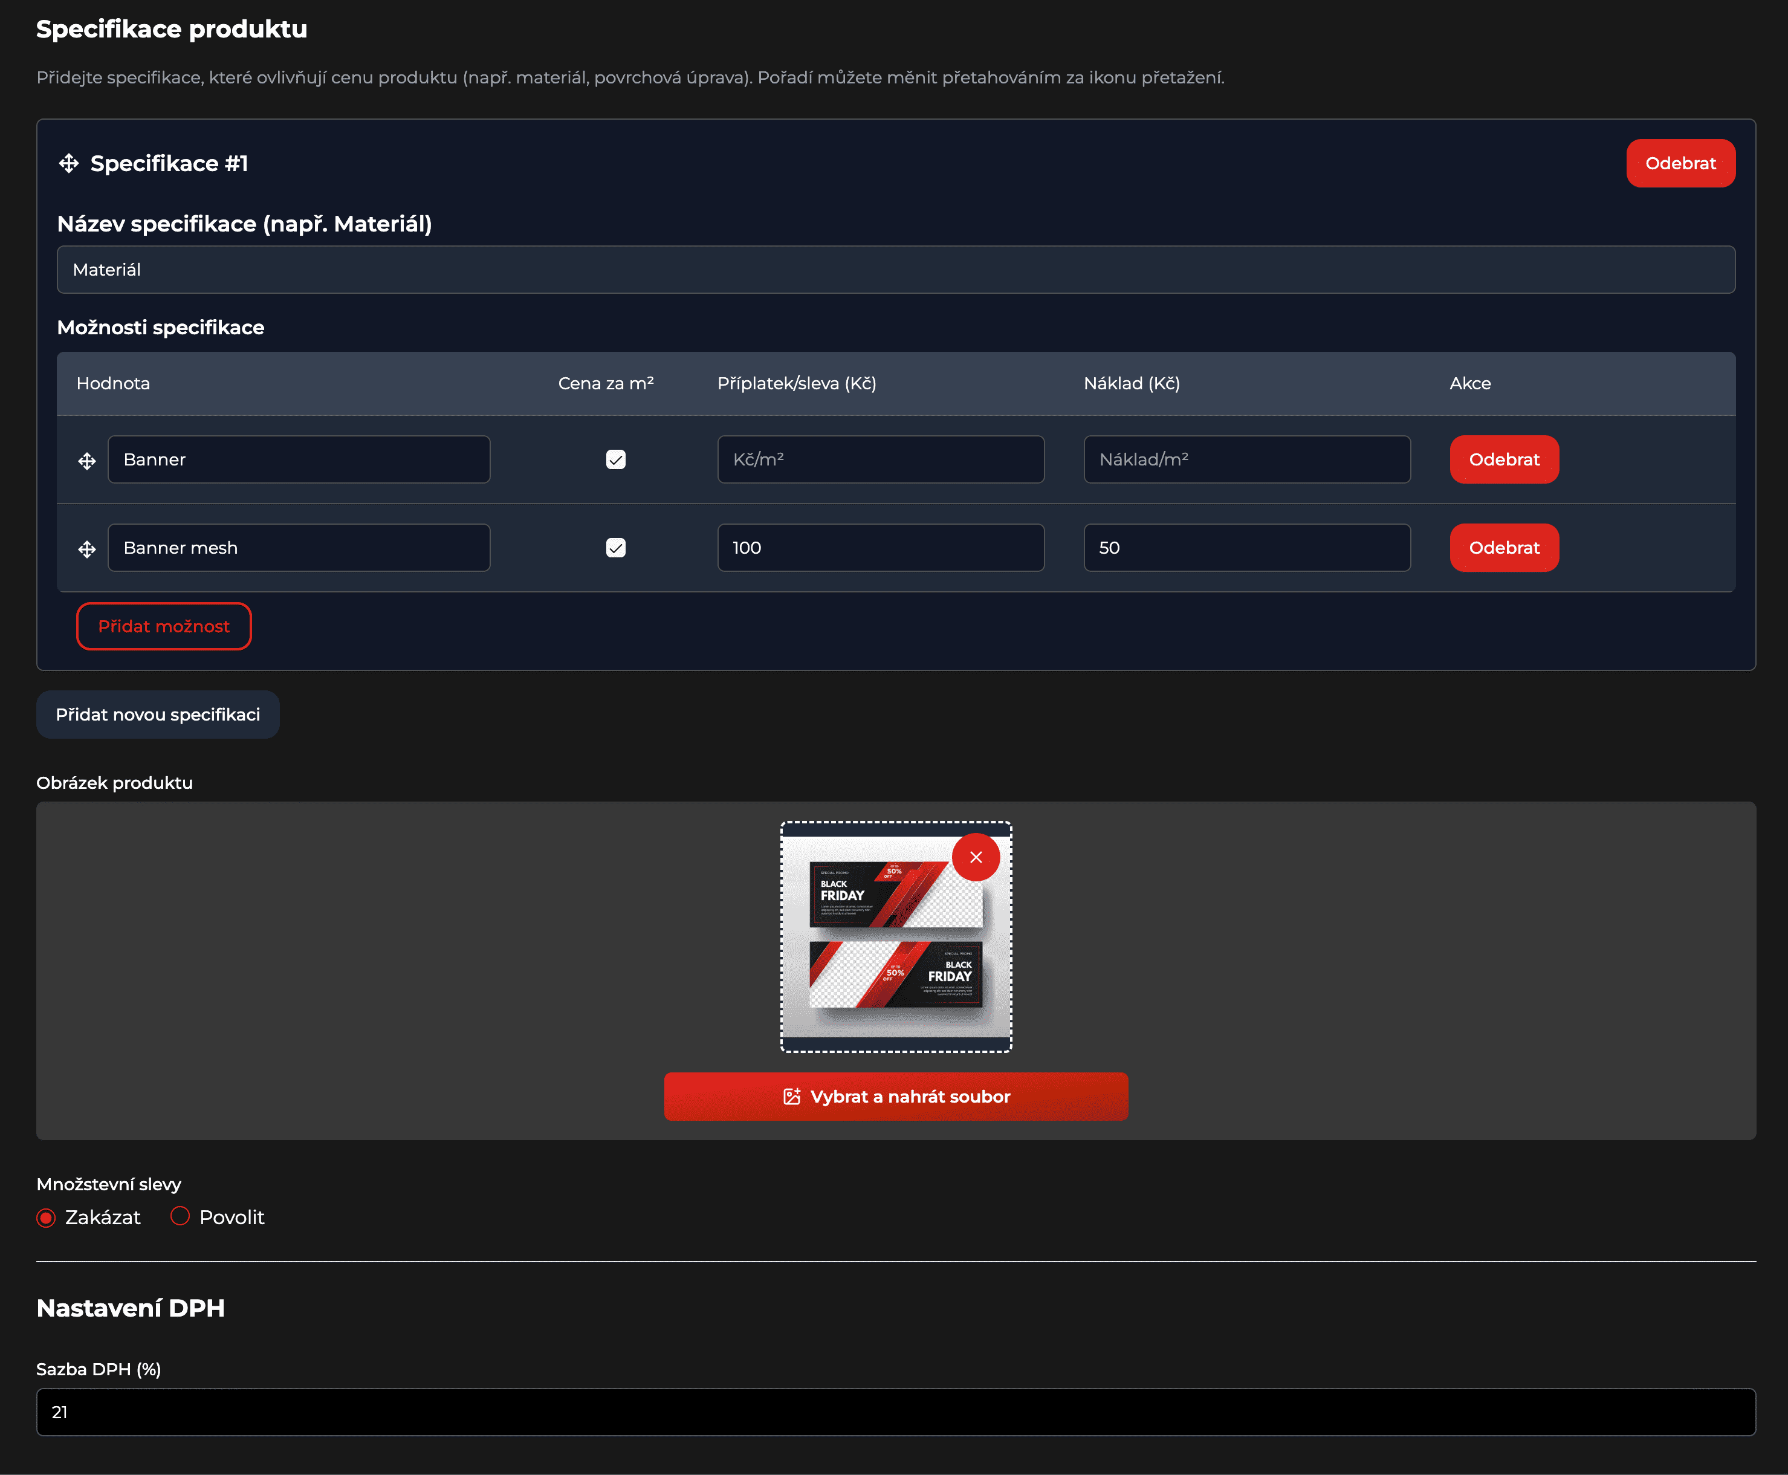
Task: Select Zakázat quantity discount radio
Action: point(47,1217)
